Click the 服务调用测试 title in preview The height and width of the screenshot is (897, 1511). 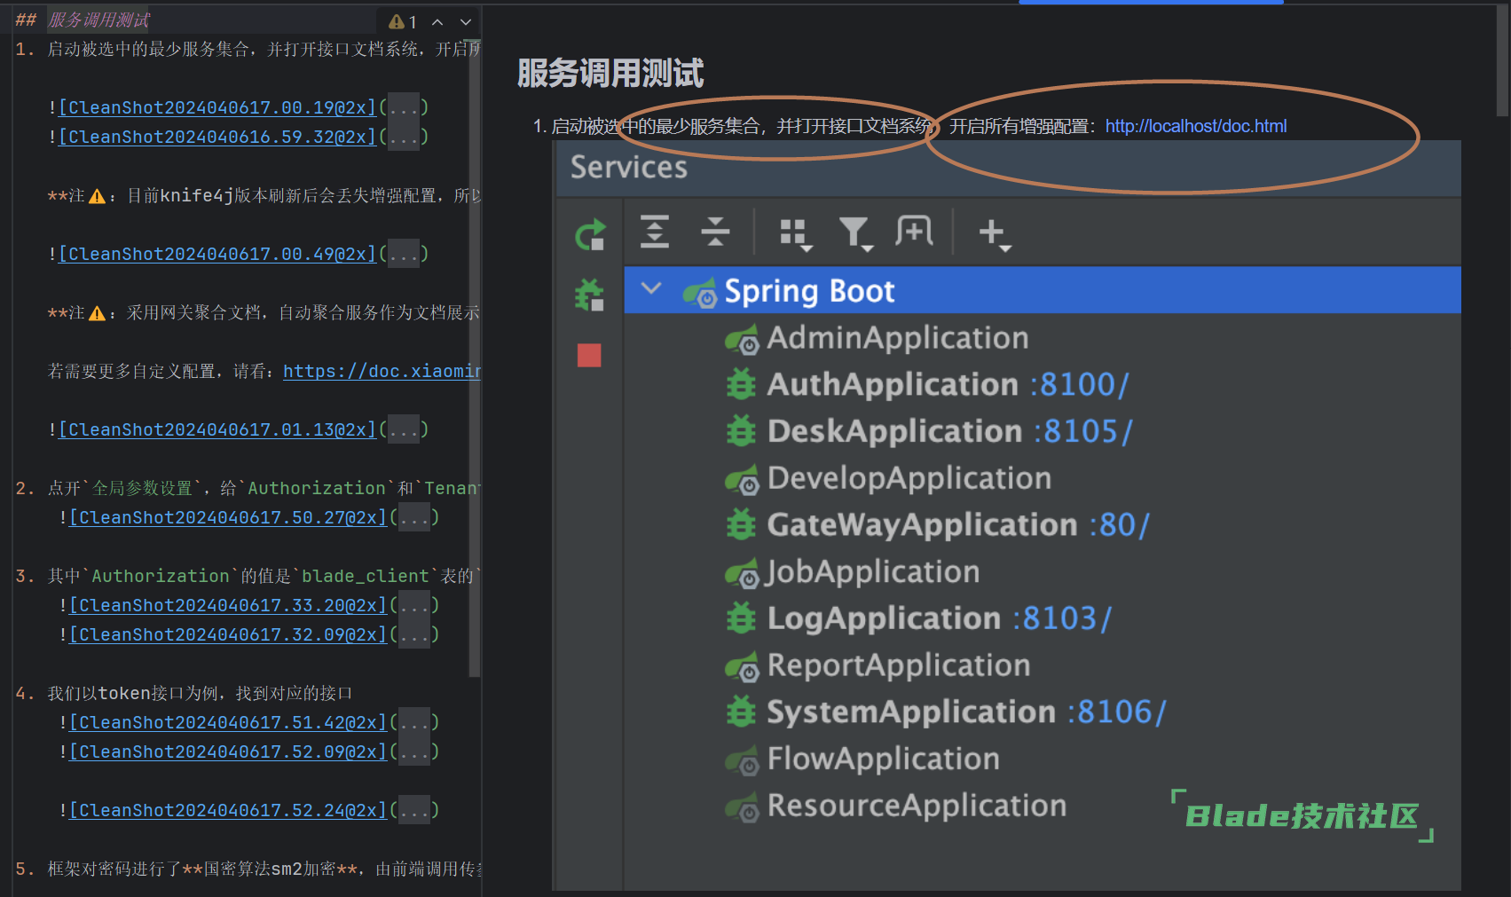pyautogui.click(x=610, y=74)
